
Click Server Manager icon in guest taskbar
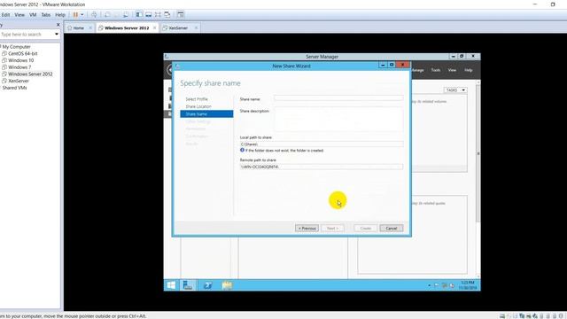point(188,285)
